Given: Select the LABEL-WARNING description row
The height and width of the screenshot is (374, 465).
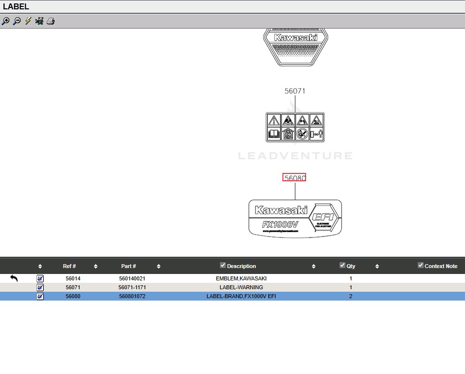Looking at the screenshot, I should pyautogui.click(x=241, y=287).
